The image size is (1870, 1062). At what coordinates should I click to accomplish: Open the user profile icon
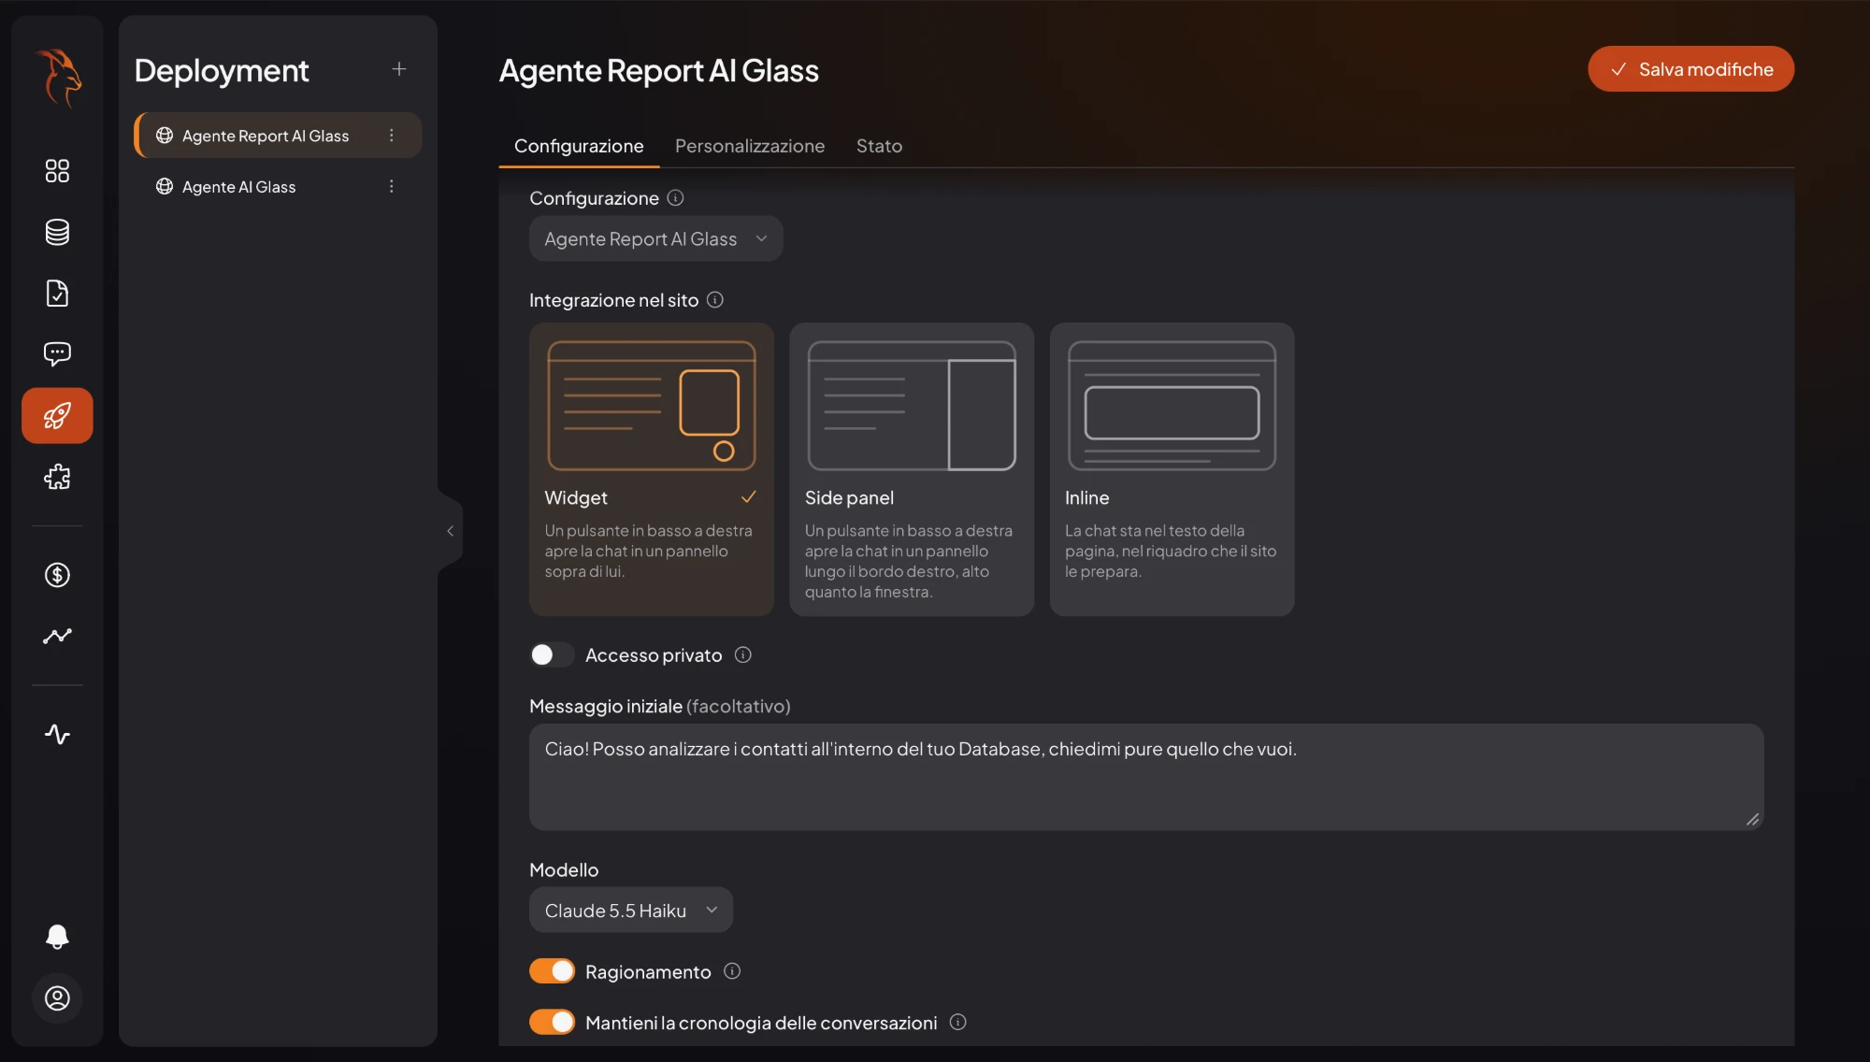pyautogui.click(x=57, y=998)
